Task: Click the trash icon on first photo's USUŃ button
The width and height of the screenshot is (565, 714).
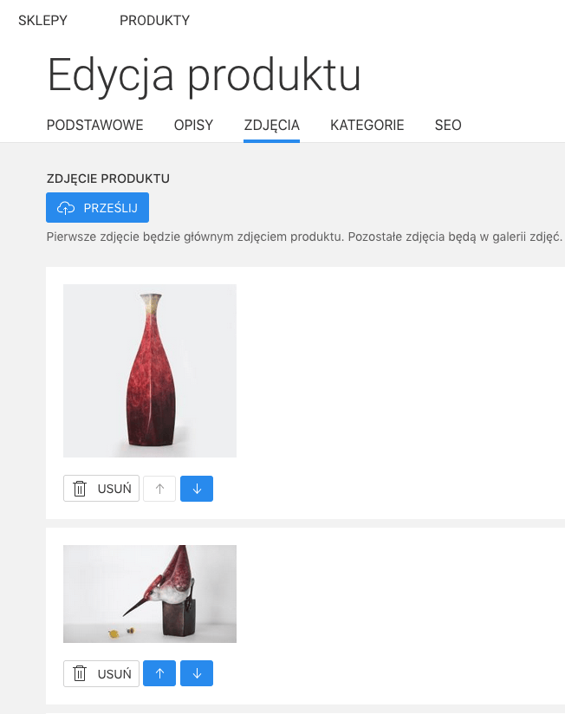Action: point(78,488)
